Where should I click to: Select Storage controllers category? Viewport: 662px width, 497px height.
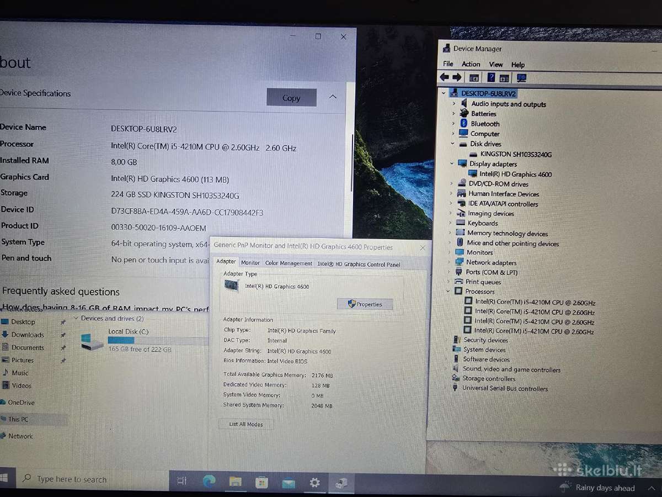click(489, 379)
